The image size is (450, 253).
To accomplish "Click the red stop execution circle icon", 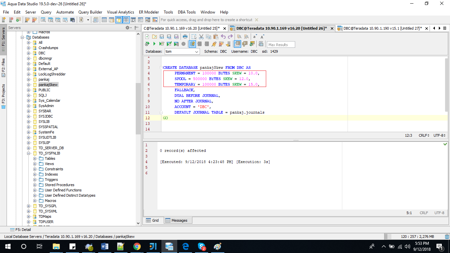I will pyautogui.click(x=183, y=44).
